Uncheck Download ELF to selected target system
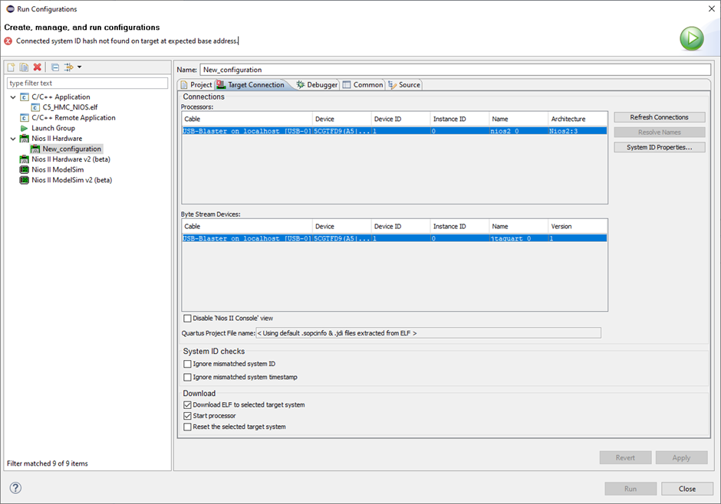This screenshot has width=721, height=504. 188,405
